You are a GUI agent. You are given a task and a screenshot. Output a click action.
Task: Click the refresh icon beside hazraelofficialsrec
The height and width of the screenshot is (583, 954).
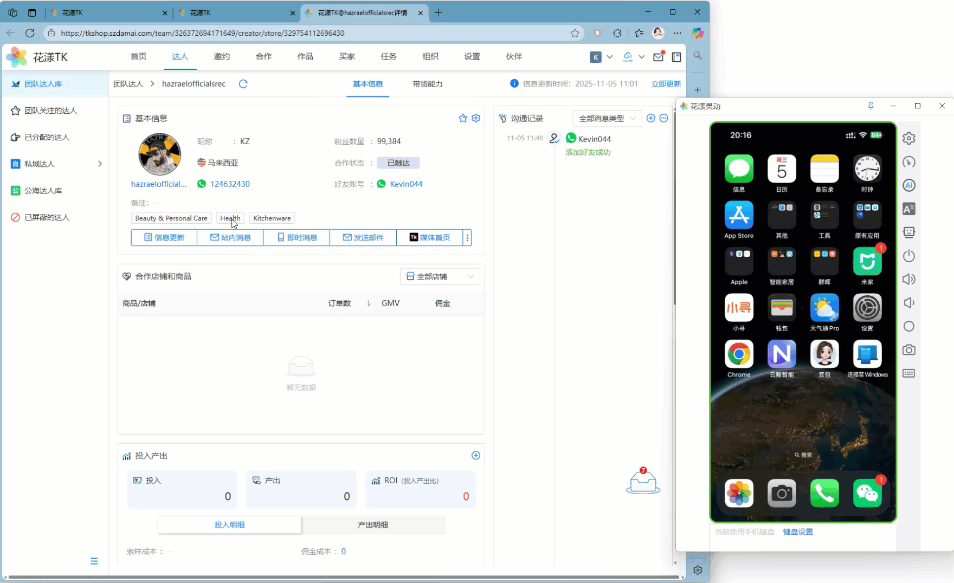(x=243, y=84)
